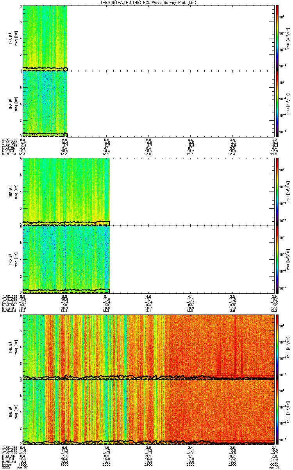Click the 'THA BL freq [Hz]' axis label
The height and width of the screenshot is (470, 293).
click(13, 38)
